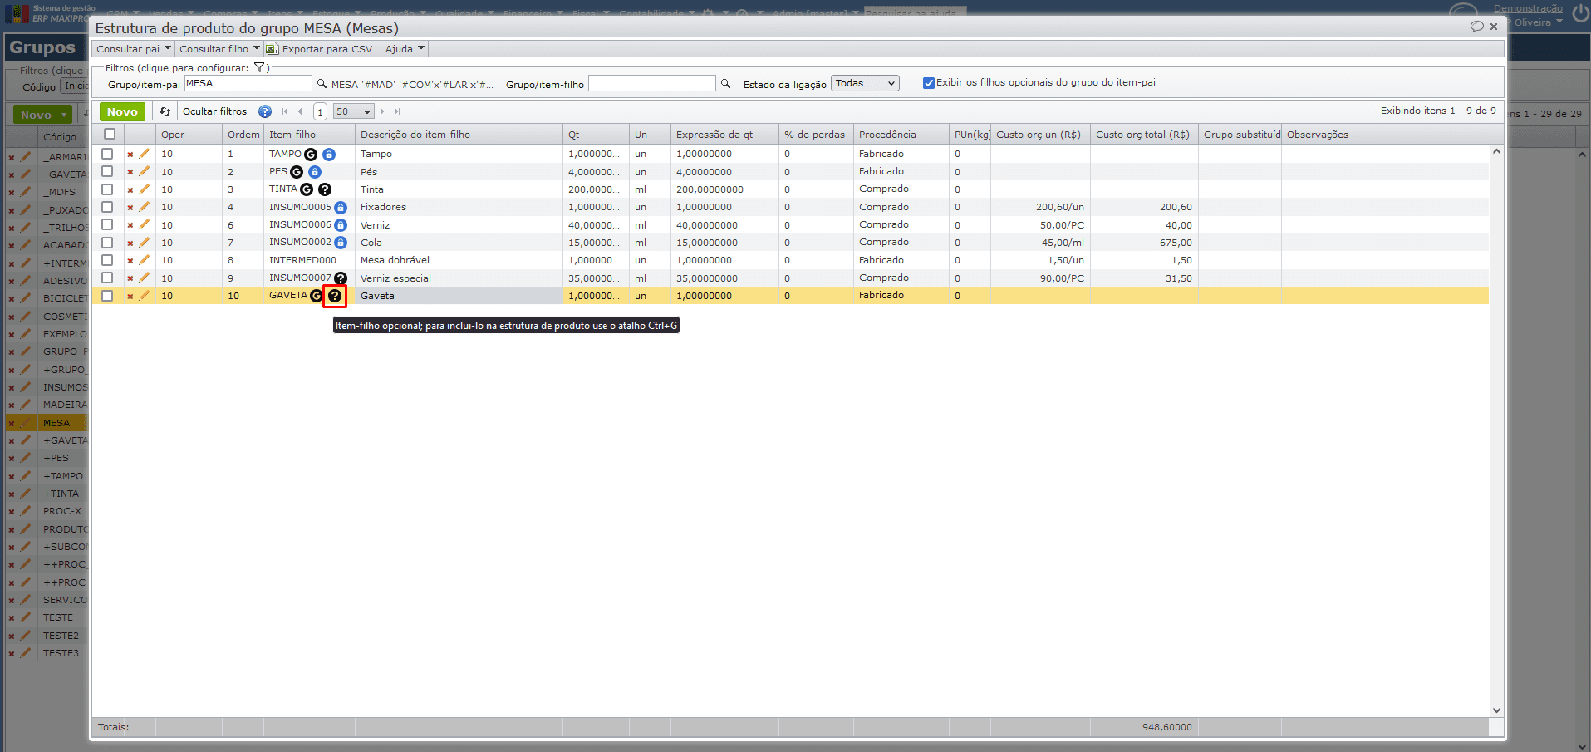The width and height of the screenshot is (1591, 752).
Task: Search using the Grupo/item-filho magnifier icon
Action: pos(725,84)
